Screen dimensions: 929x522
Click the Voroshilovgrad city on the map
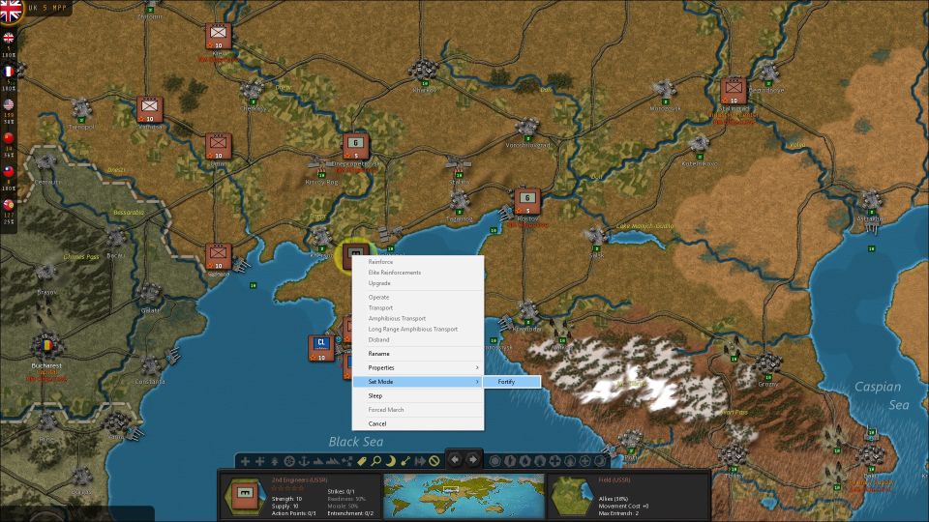tap(526, 127)
